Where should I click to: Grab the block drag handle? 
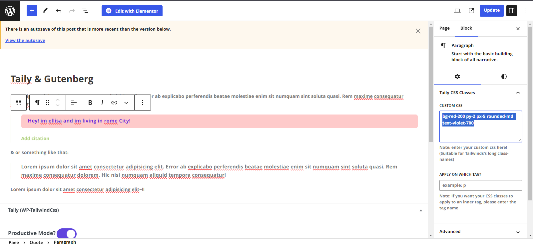coord(48,103)
